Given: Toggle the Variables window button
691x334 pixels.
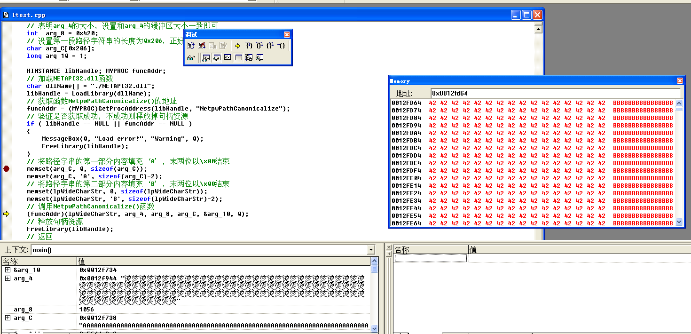Looking at the screenshot, I should 217,57.
